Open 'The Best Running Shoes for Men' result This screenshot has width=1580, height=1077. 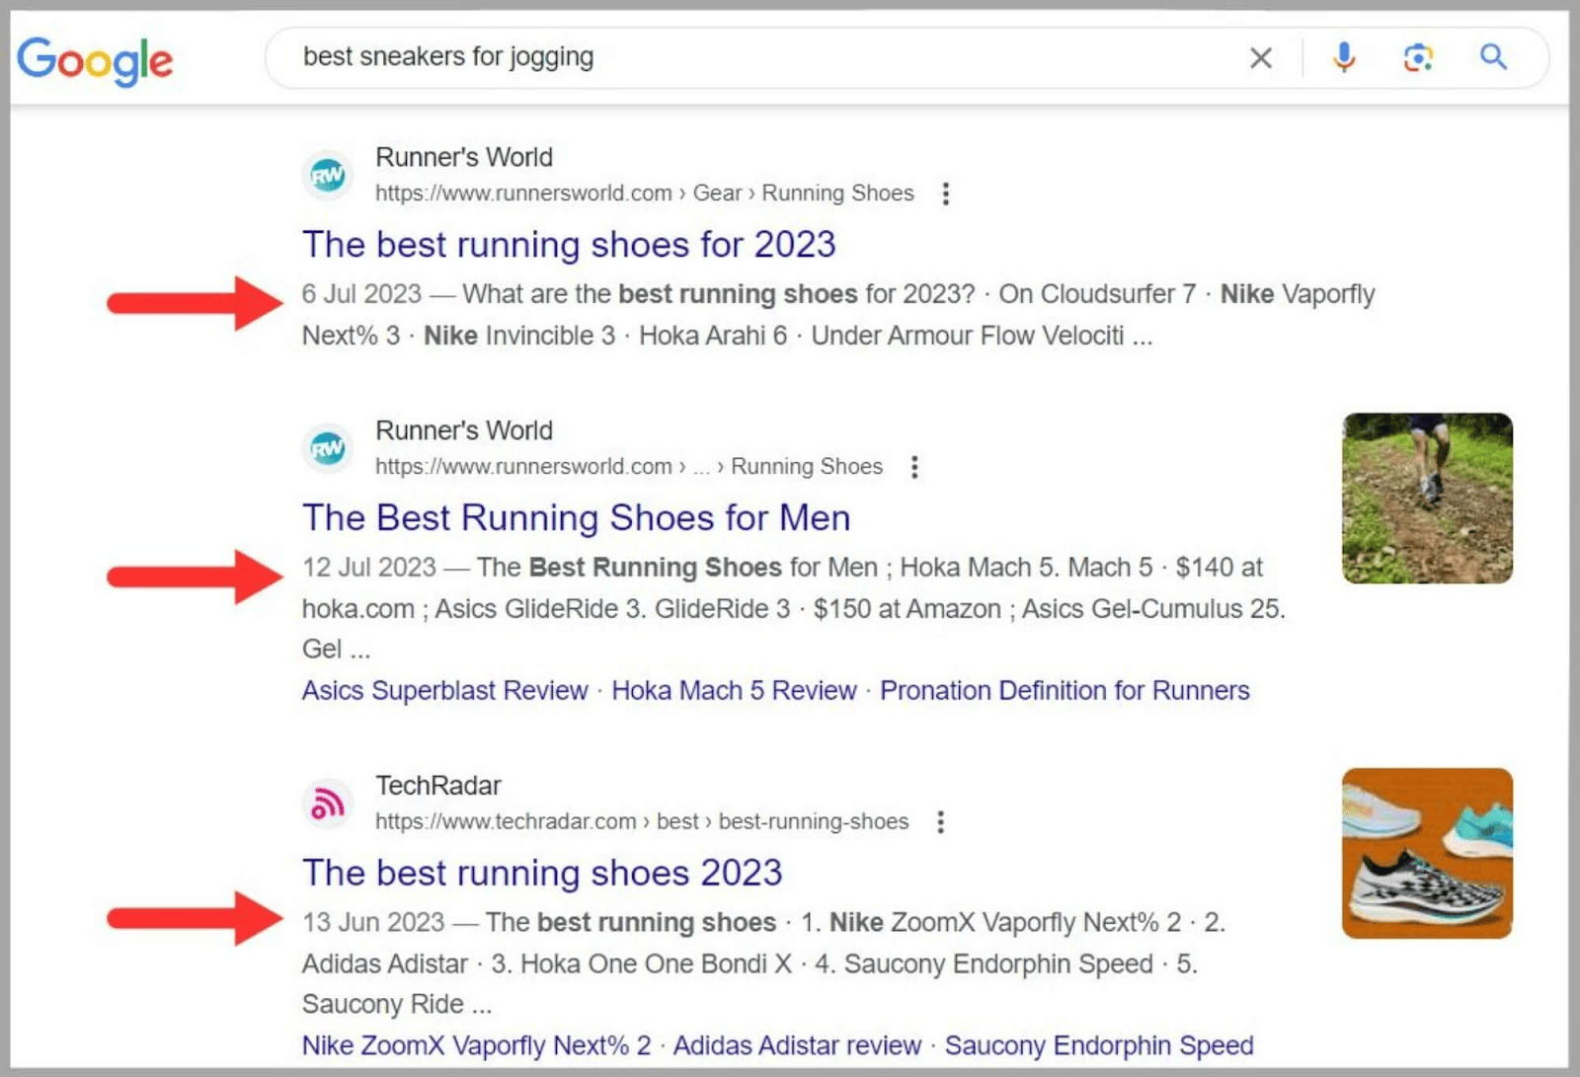click(576, 517)
